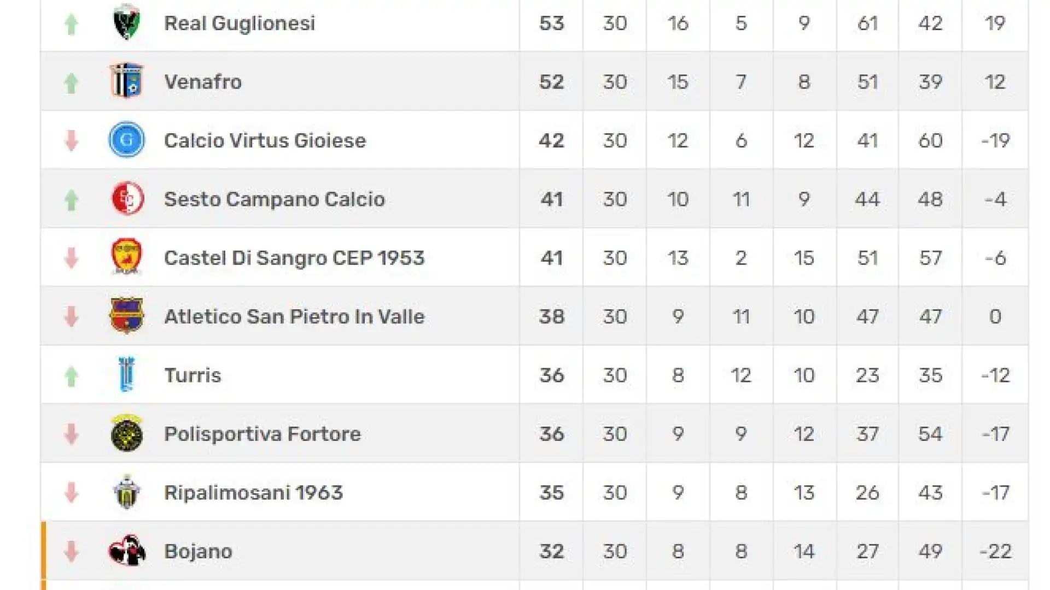Click the Venafro striped team crest
Image resolution: width=1050 pixels, height=590 pixels.
(126, 81)
